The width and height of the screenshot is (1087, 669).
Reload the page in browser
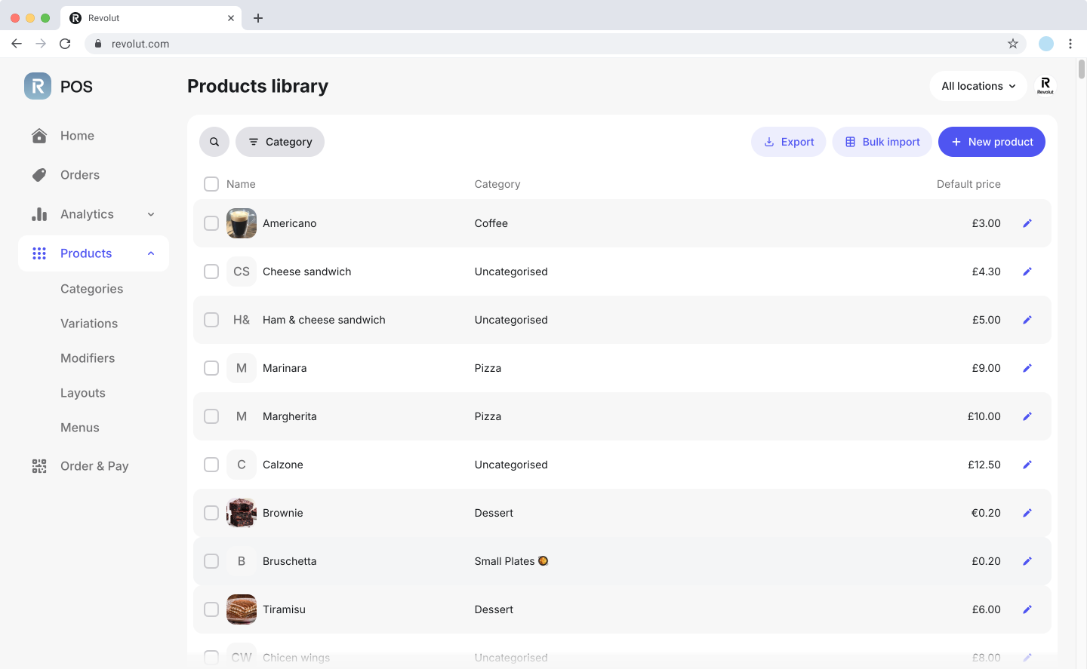pyautogui.click(x=65, y=44)
